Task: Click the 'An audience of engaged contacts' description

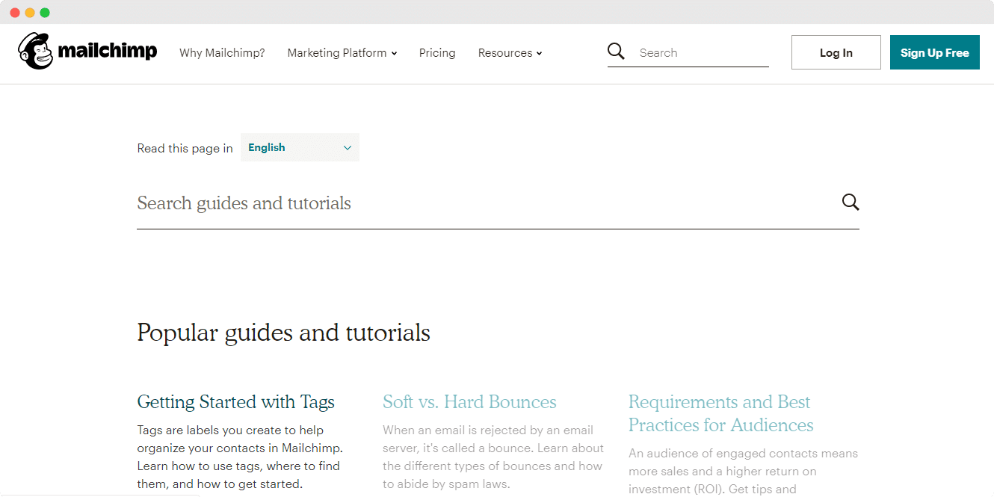Action: coord(743,472)
